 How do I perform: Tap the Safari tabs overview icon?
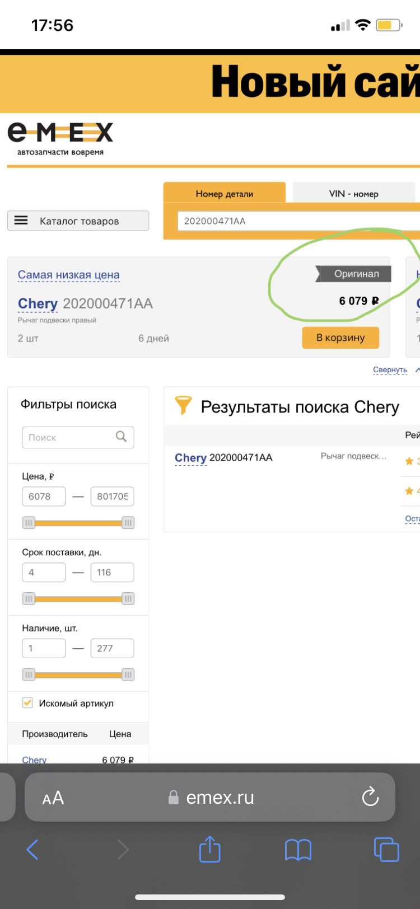386,850
